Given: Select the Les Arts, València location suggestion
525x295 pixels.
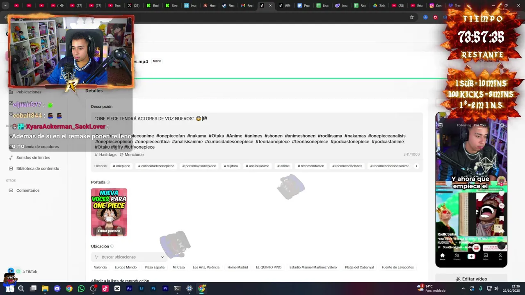Looking at the screenshot, I should pyautogui.click(x=206, y=268).
